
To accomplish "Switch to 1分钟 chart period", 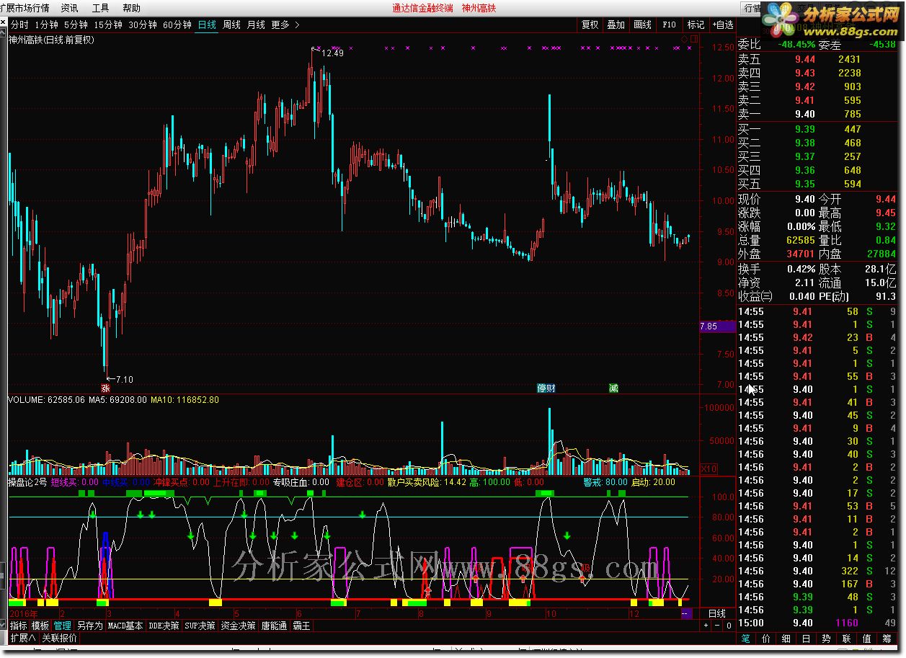I will click(x=47, y=25).
